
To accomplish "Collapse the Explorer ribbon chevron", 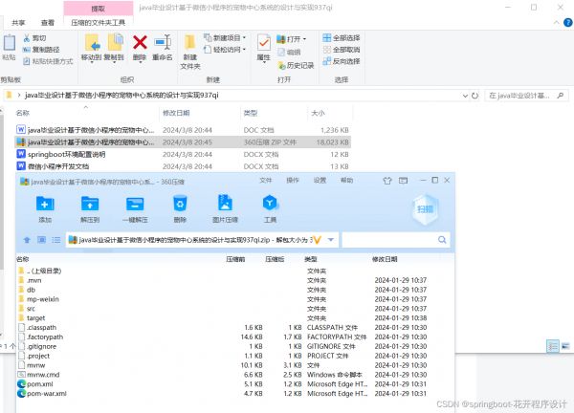I will point(557,23).
